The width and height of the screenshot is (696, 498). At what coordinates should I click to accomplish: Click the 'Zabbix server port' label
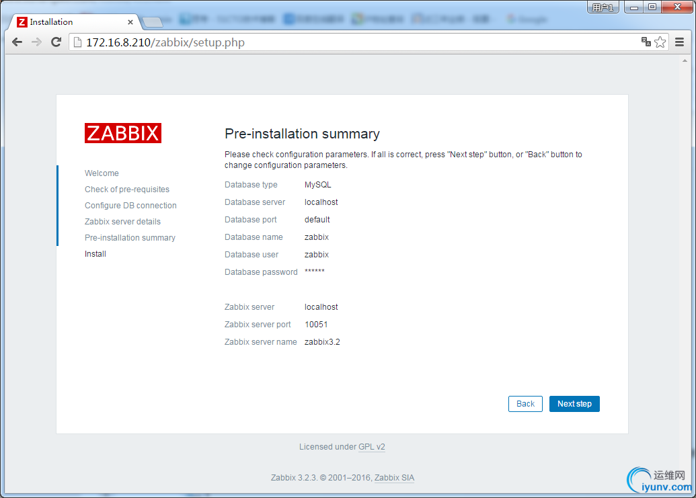[258, 325]
